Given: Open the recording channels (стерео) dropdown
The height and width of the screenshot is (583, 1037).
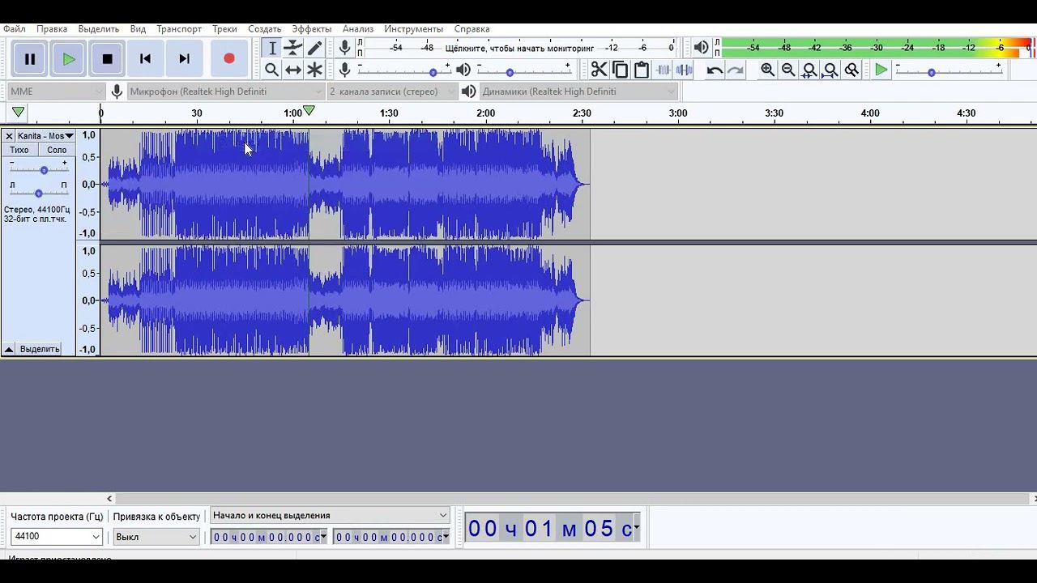Looking at the screenshot, I should (x=391, y=91).
